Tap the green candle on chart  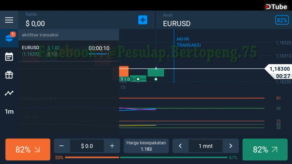tap(156, 72)
